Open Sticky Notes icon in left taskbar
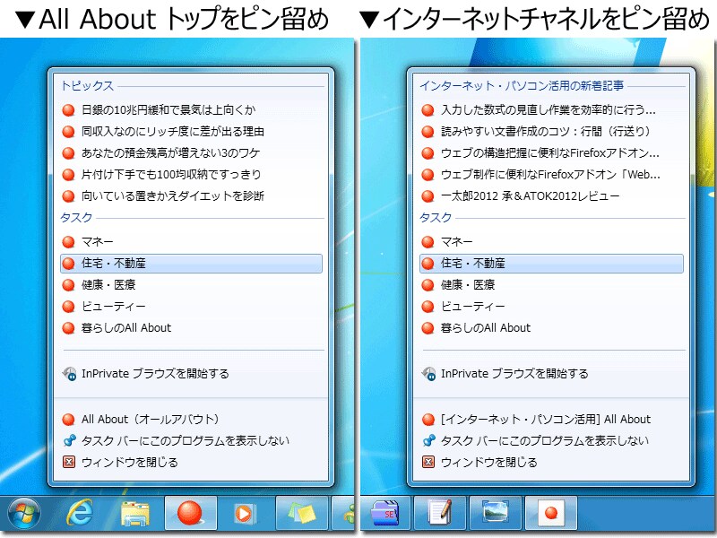 (302, 513)
